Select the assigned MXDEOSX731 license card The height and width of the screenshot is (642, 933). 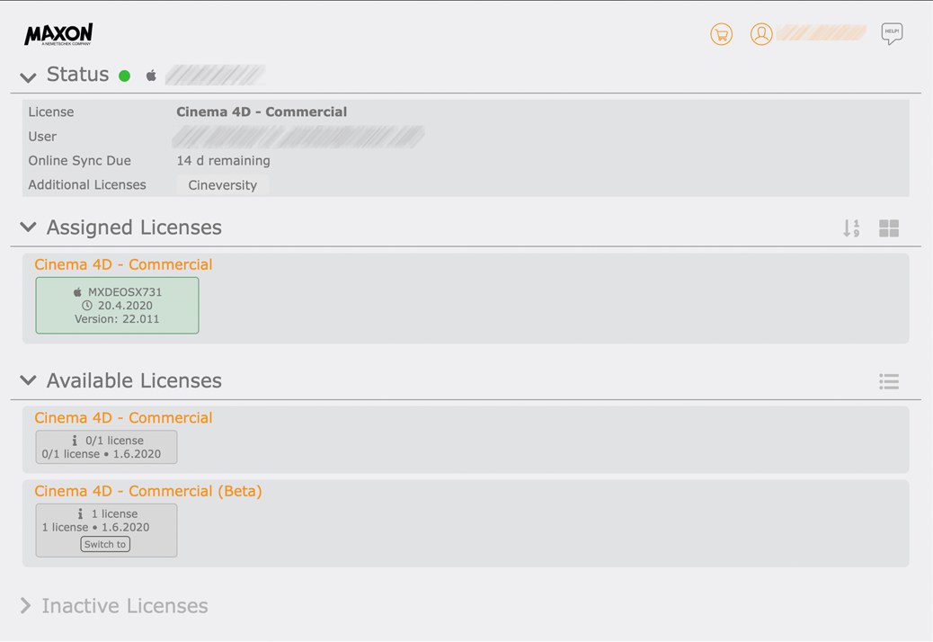click(117, 306)
